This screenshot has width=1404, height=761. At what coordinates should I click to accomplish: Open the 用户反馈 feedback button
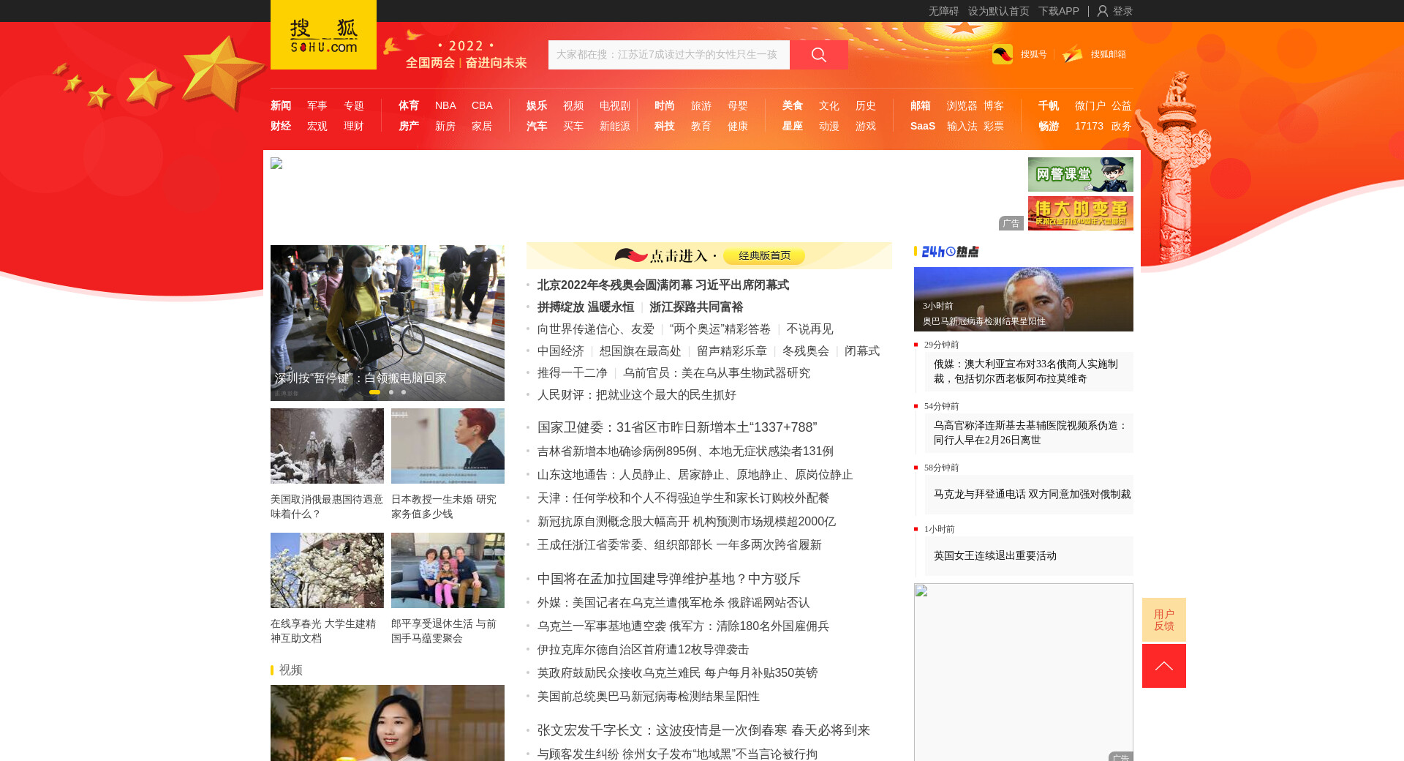[1163, 620]
